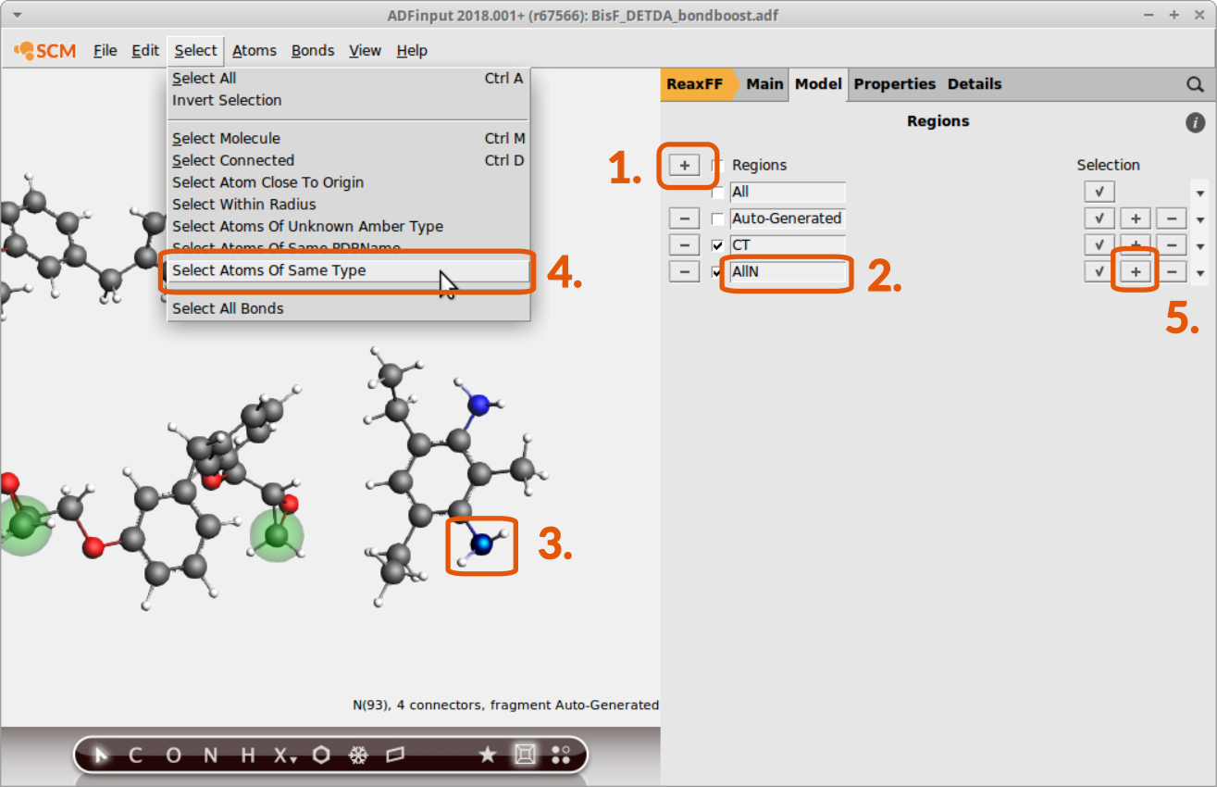Image resolution: width=1217 pixels, height=787 pixels.
Task: Click the info icon beside Regions title
Action: (1195, 122)
